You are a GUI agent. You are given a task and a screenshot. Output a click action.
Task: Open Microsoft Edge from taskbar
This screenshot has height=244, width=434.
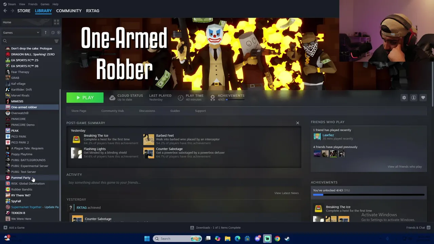point(237,239)
